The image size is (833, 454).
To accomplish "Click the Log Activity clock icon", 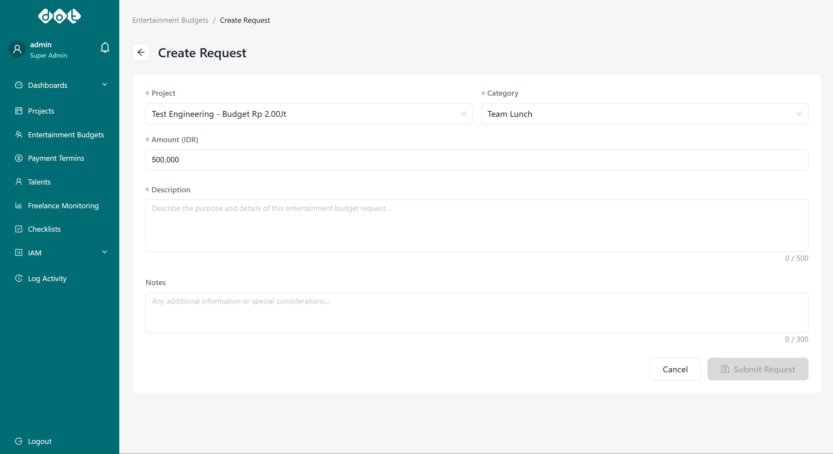I will (x=19, y=278).
